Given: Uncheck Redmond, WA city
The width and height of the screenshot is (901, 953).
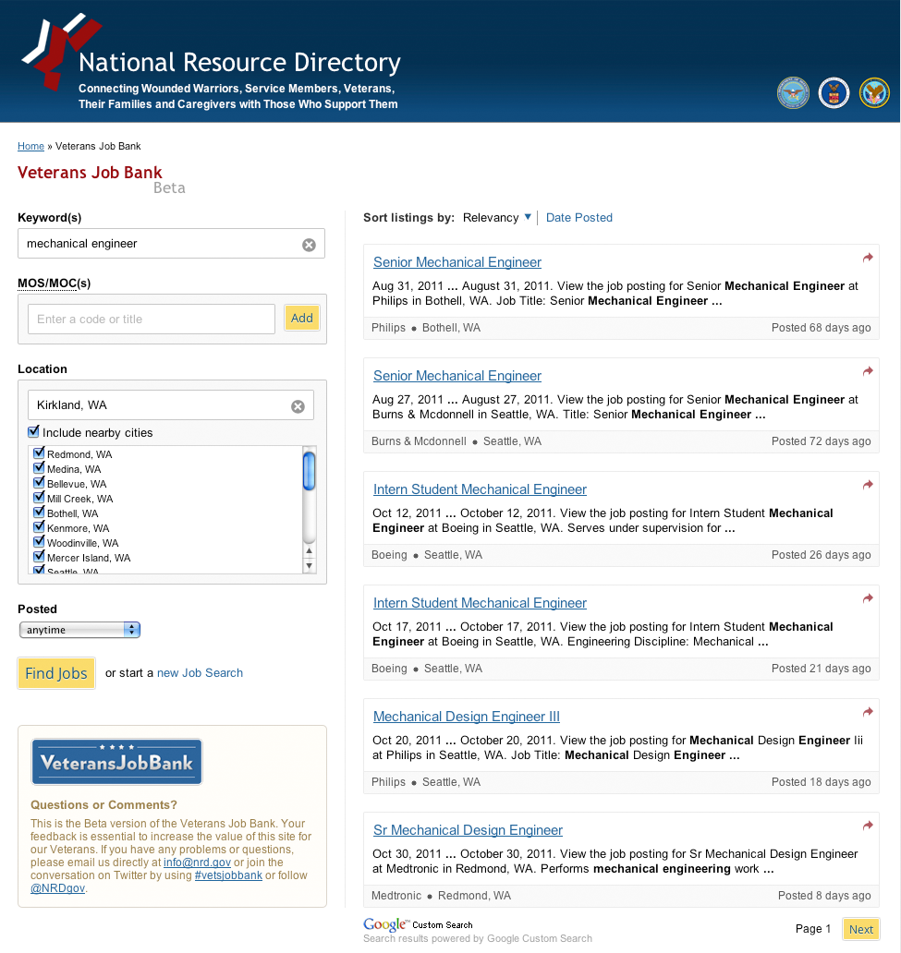Looking at the screenshot, I should click(x=39, y=452).
